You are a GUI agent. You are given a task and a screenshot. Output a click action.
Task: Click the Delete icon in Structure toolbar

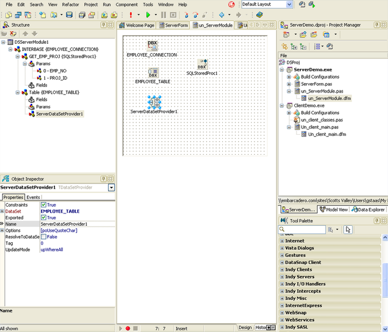click(x=13, y=33)
